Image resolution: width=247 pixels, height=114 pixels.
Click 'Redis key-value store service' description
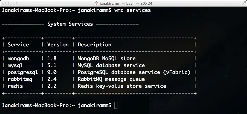[x=122, y=86]
